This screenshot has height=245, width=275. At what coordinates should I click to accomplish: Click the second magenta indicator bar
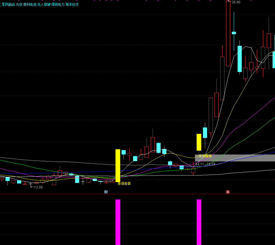199,222
